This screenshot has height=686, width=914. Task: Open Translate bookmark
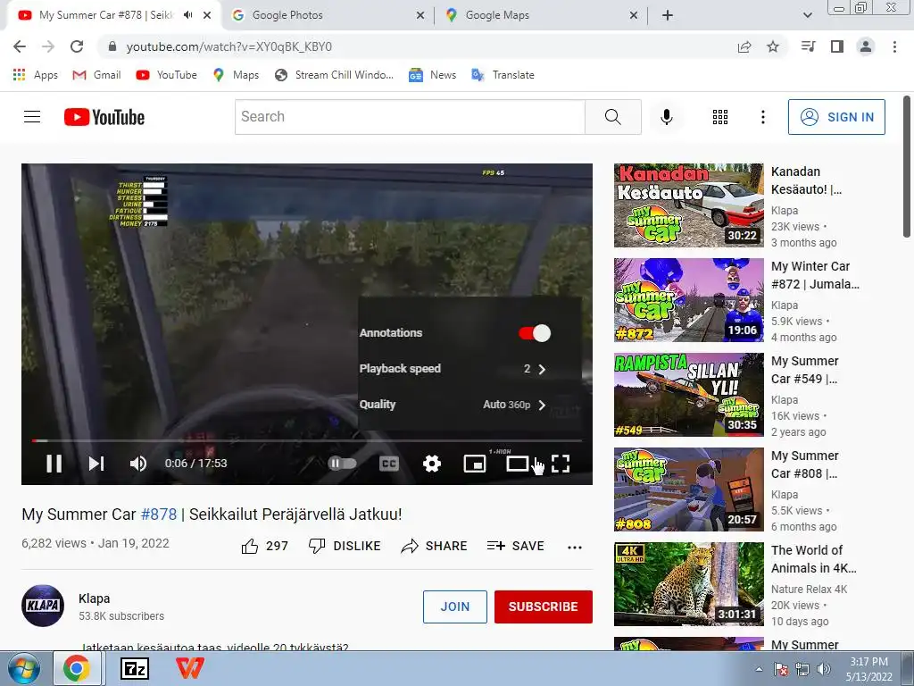click(x=503, y=75)
